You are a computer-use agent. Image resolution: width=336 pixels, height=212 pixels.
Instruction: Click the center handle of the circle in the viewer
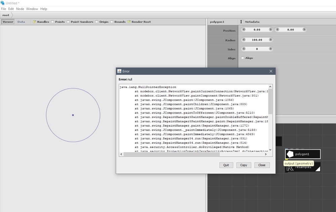click(73, 115)
